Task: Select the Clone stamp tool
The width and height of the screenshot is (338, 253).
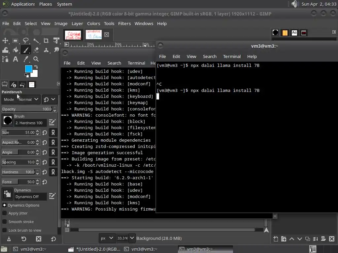Action: 46,50
